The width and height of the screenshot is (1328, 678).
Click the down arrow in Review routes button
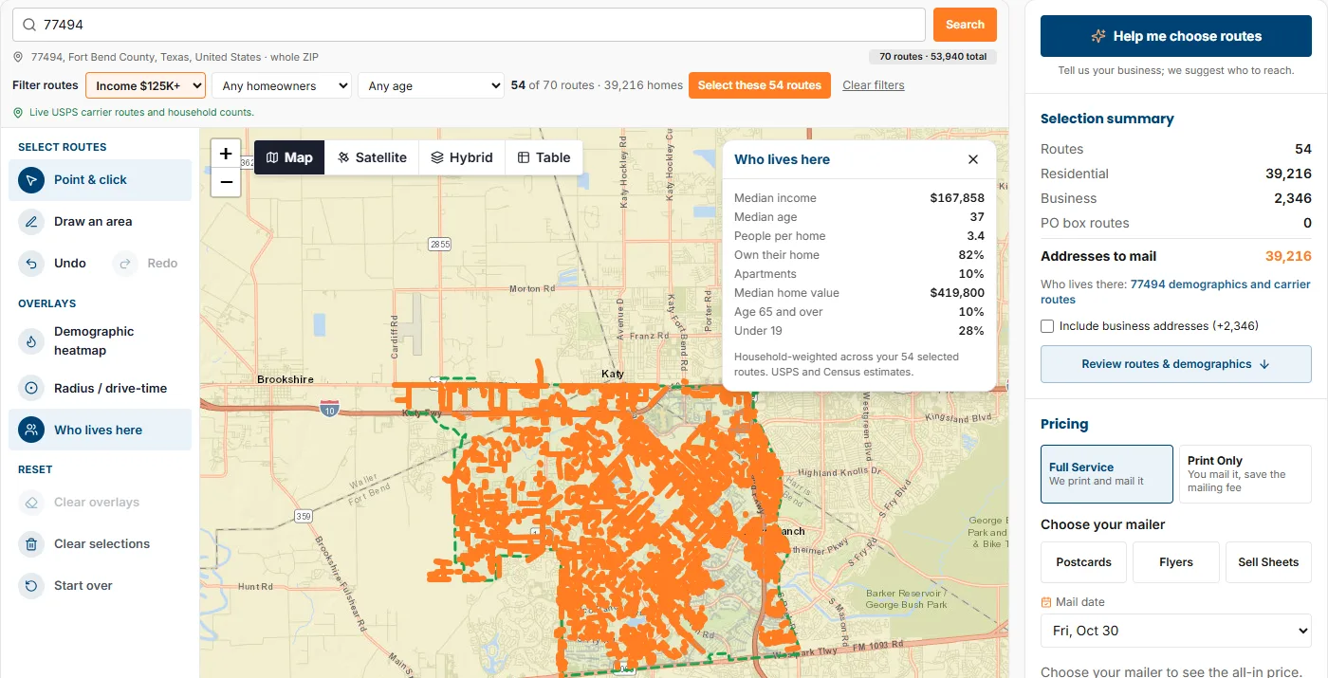click(1264, 364)
